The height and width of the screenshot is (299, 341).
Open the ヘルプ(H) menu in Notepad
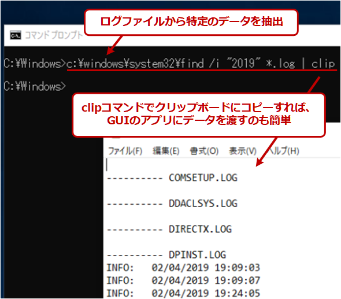(x=284, y=151)
